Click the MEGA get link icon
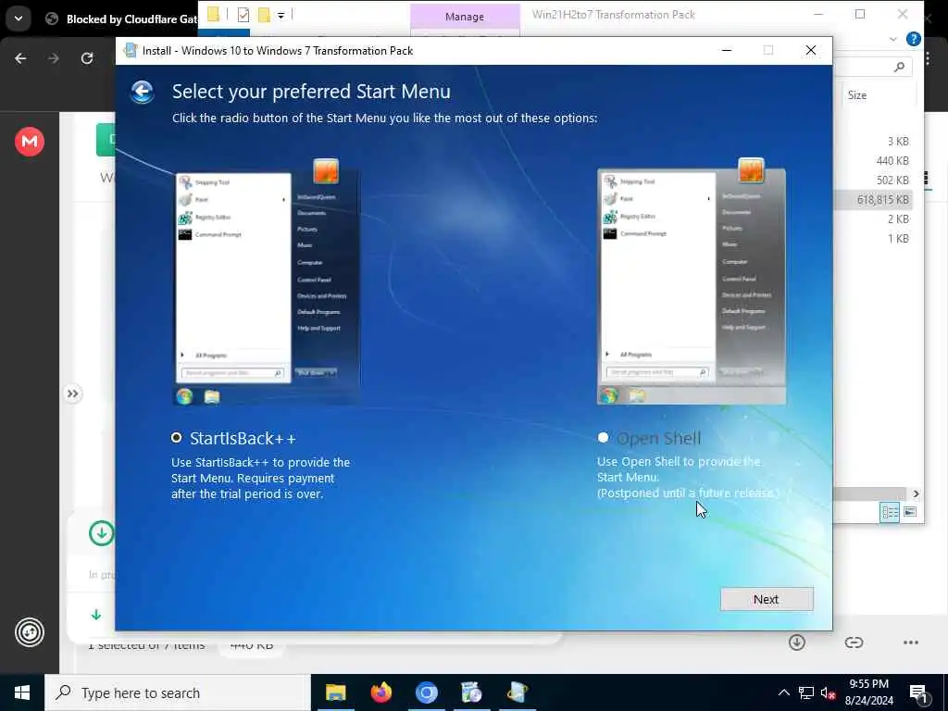The width and height of the screenshot is (948, 711). [854, 642]
